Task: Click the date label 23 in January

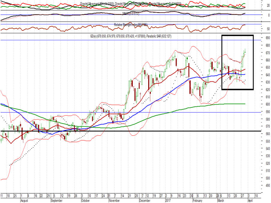Action: (185, 196)
